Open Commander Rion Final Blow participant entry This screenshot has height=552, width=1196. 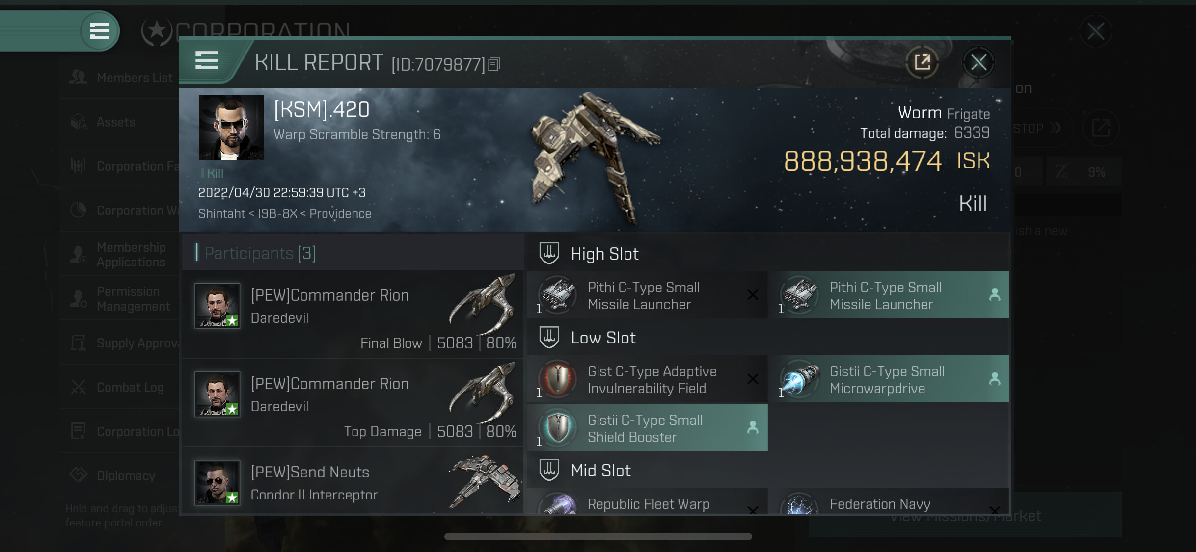click(x=353, y=314)
